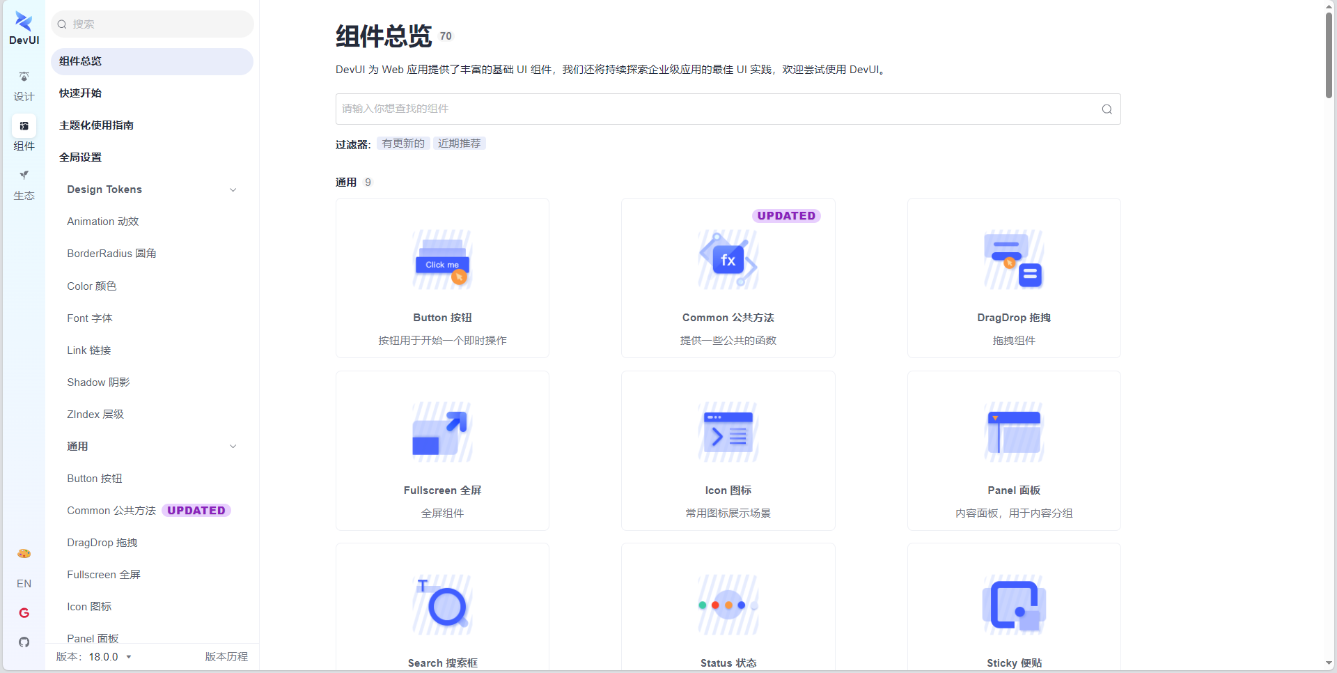1337x673 pixels.
Task: Click the UPDATED badge on Common card
Action: [786, 216]
